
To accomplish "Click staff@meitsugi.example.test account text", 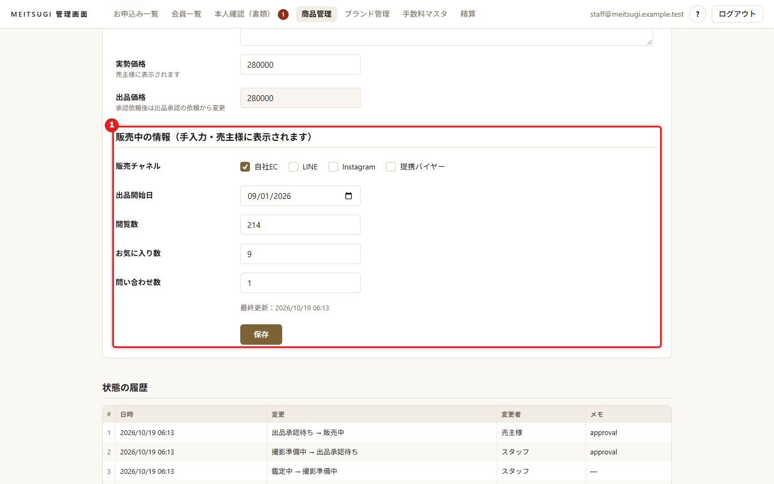I will pos(637,14).
